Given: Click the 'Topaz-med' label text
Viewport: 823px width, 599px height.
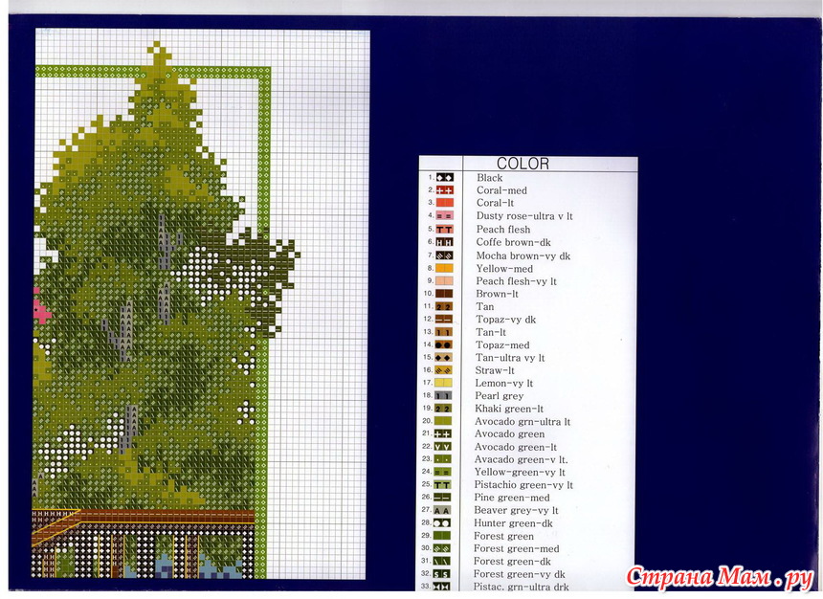Looking at the screenshot, I should pos(502,345).
